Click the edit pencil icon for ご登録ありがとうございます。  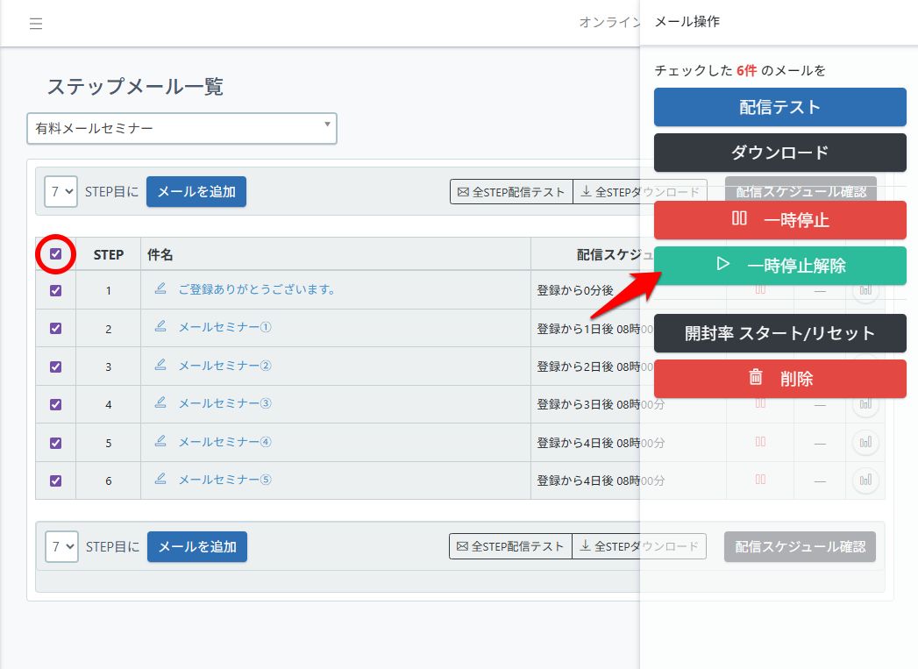point(160,288)
